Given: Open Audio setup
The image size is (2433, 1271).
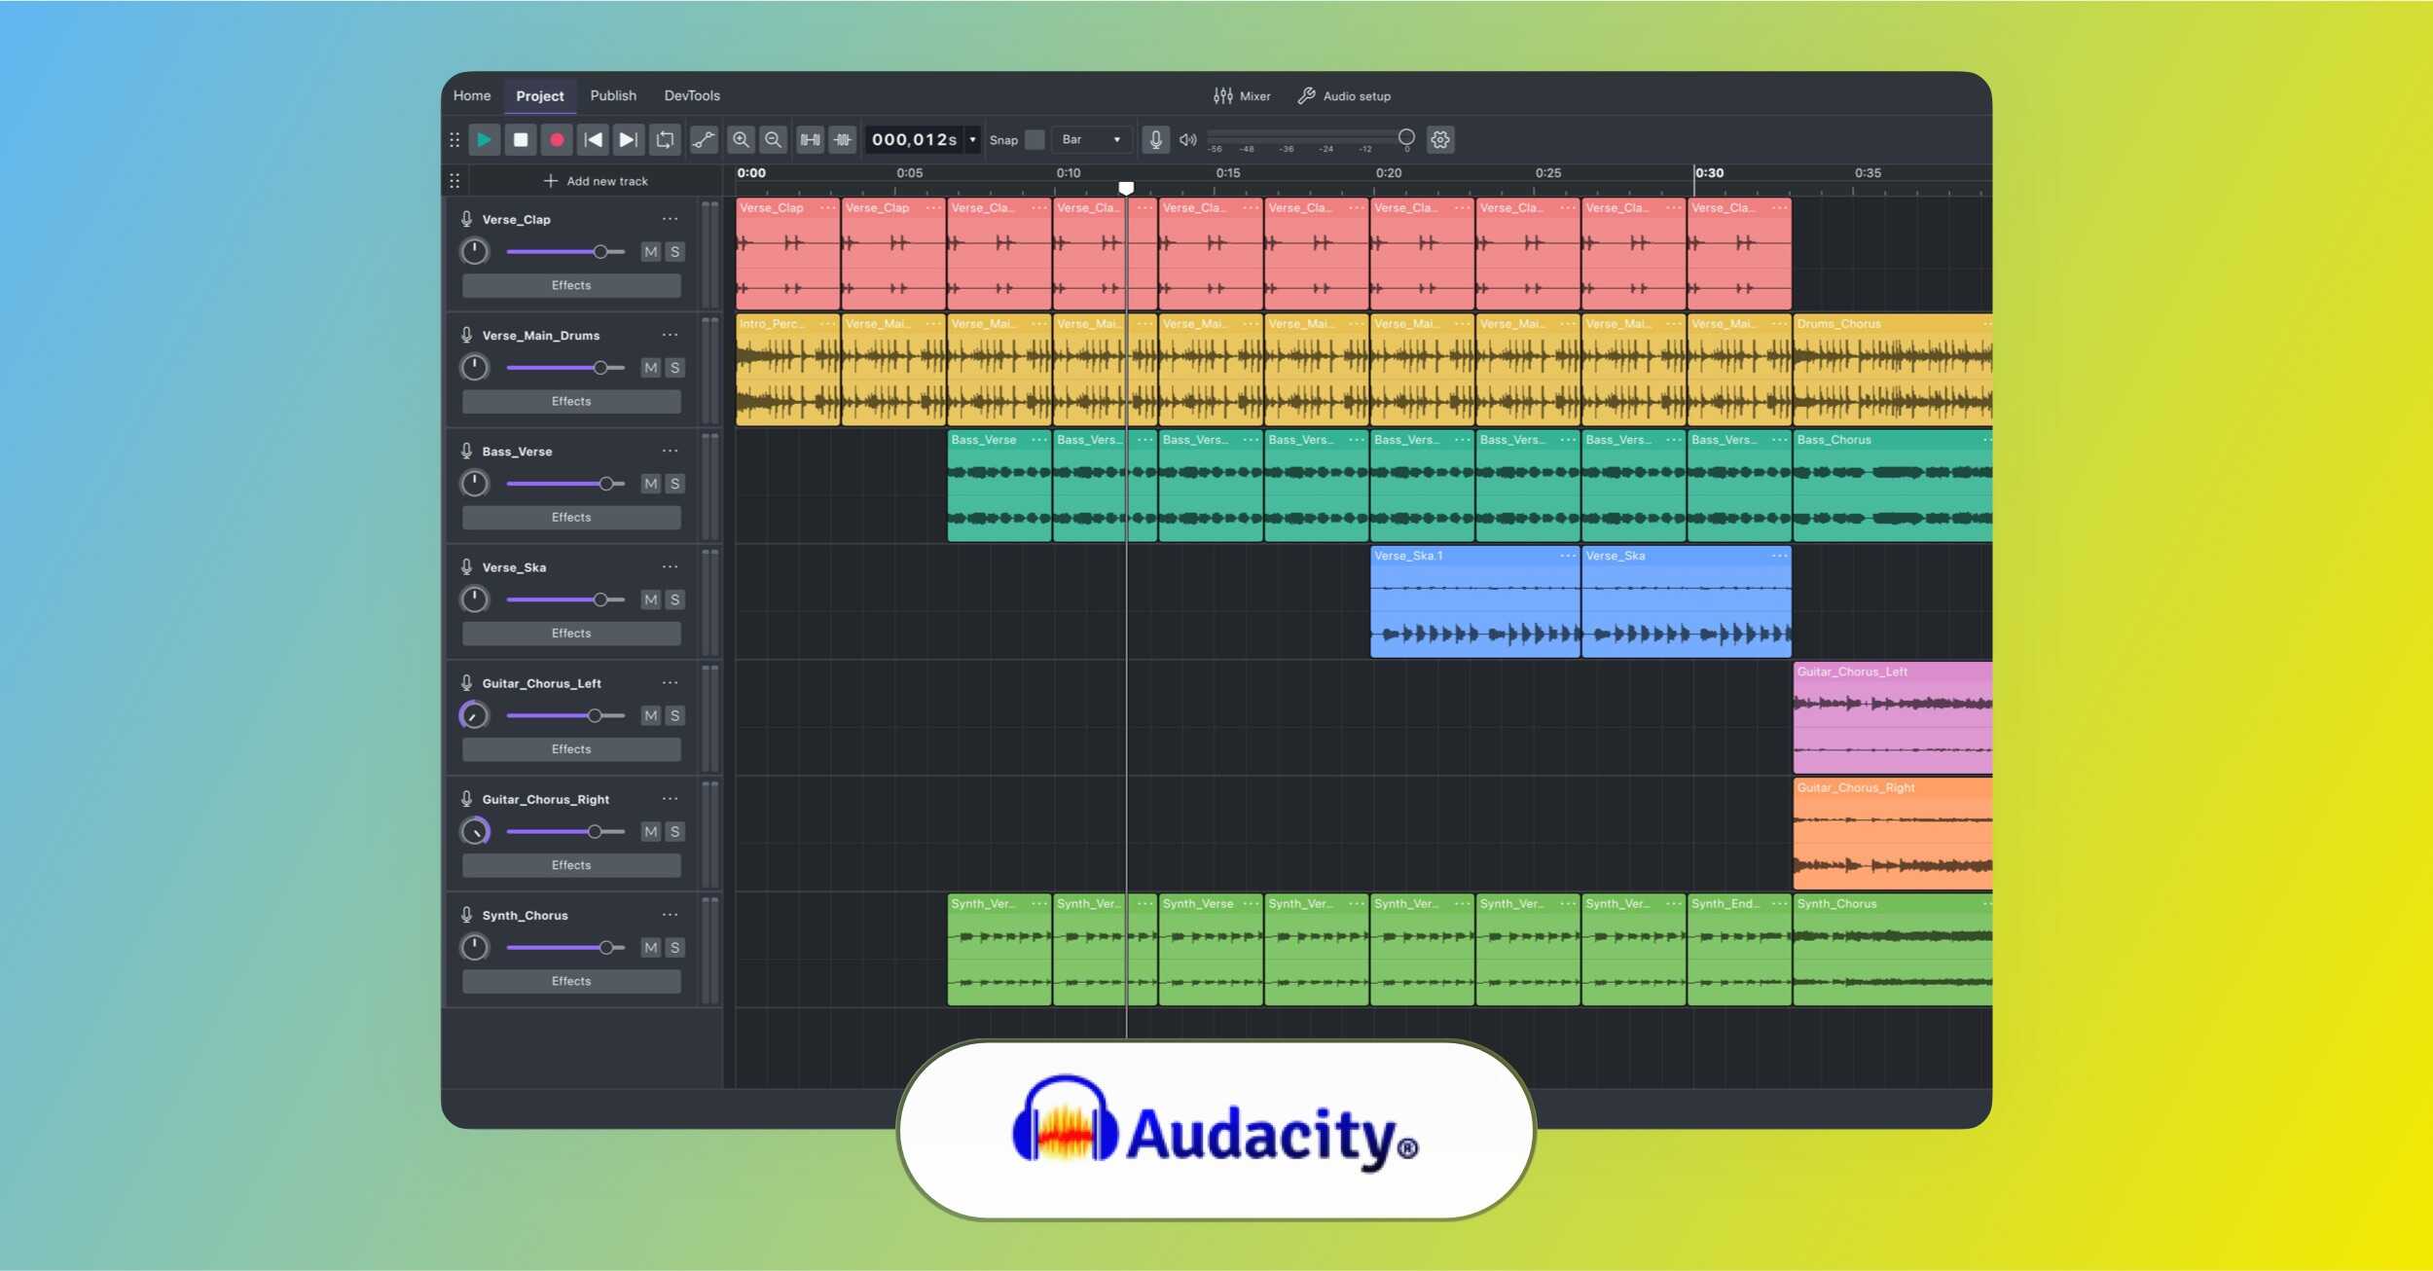Looking at the screenshot, I should pos(1344,96).
